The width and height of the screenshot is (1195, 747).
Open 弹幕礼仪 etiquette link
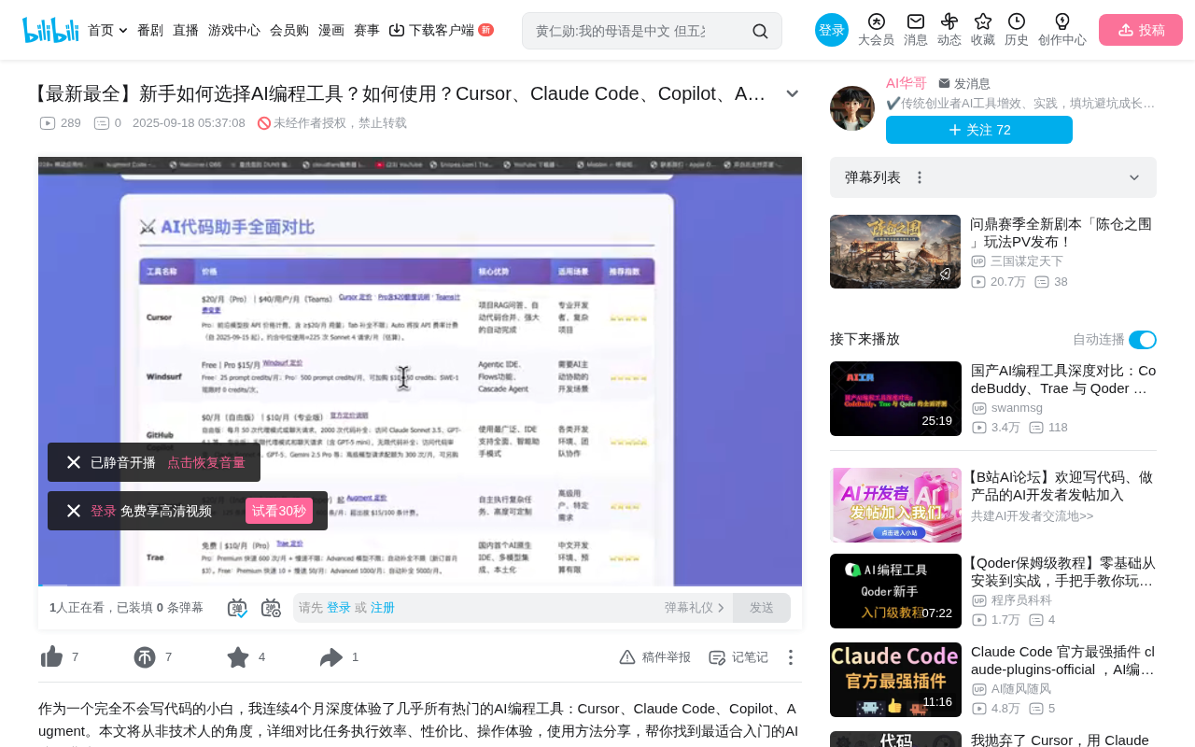point(695,608)
